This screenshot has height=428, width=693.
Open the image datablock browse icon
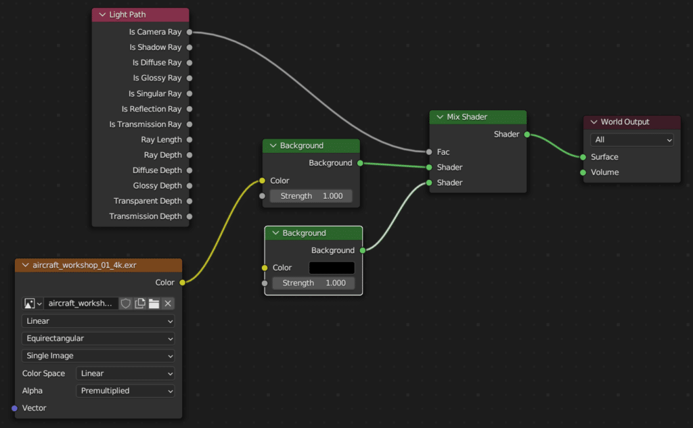pos(33,304)
